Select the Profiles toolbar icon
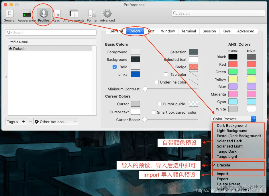Screen dimensions: 269x196 click(44, 13)
